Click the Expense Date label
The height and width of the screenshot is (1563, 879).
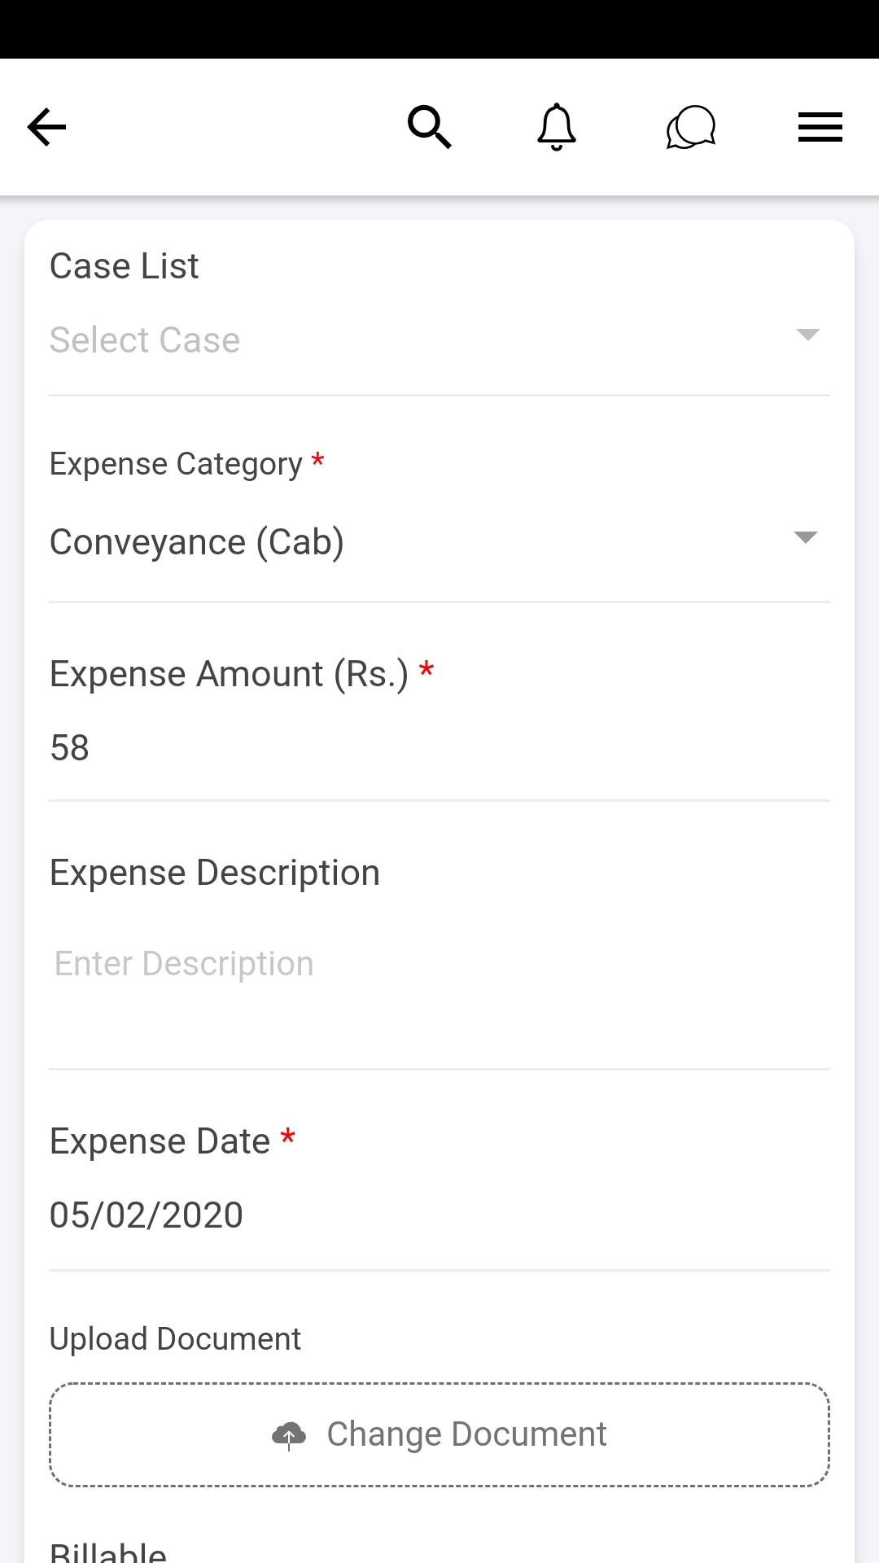(160, 1141)
